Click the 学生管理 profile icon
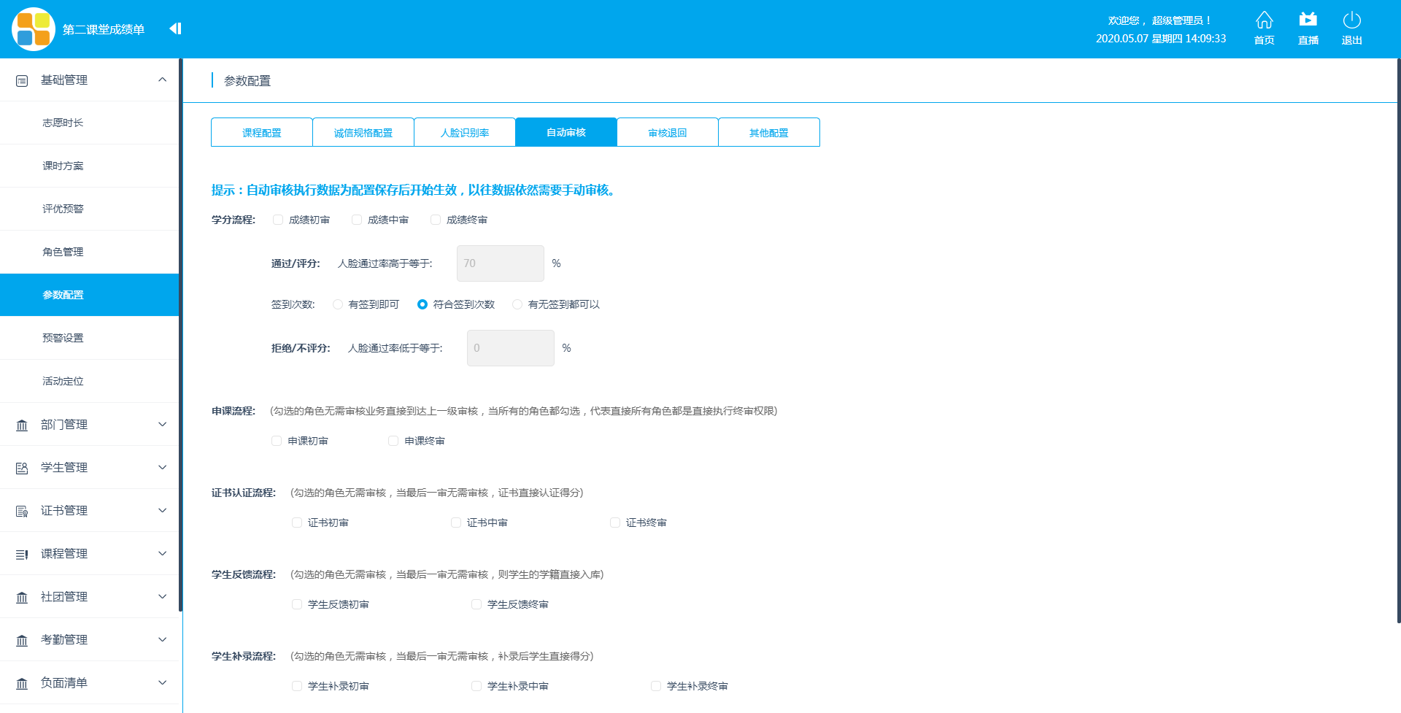The image size is (1401, 713). (22, 468)
